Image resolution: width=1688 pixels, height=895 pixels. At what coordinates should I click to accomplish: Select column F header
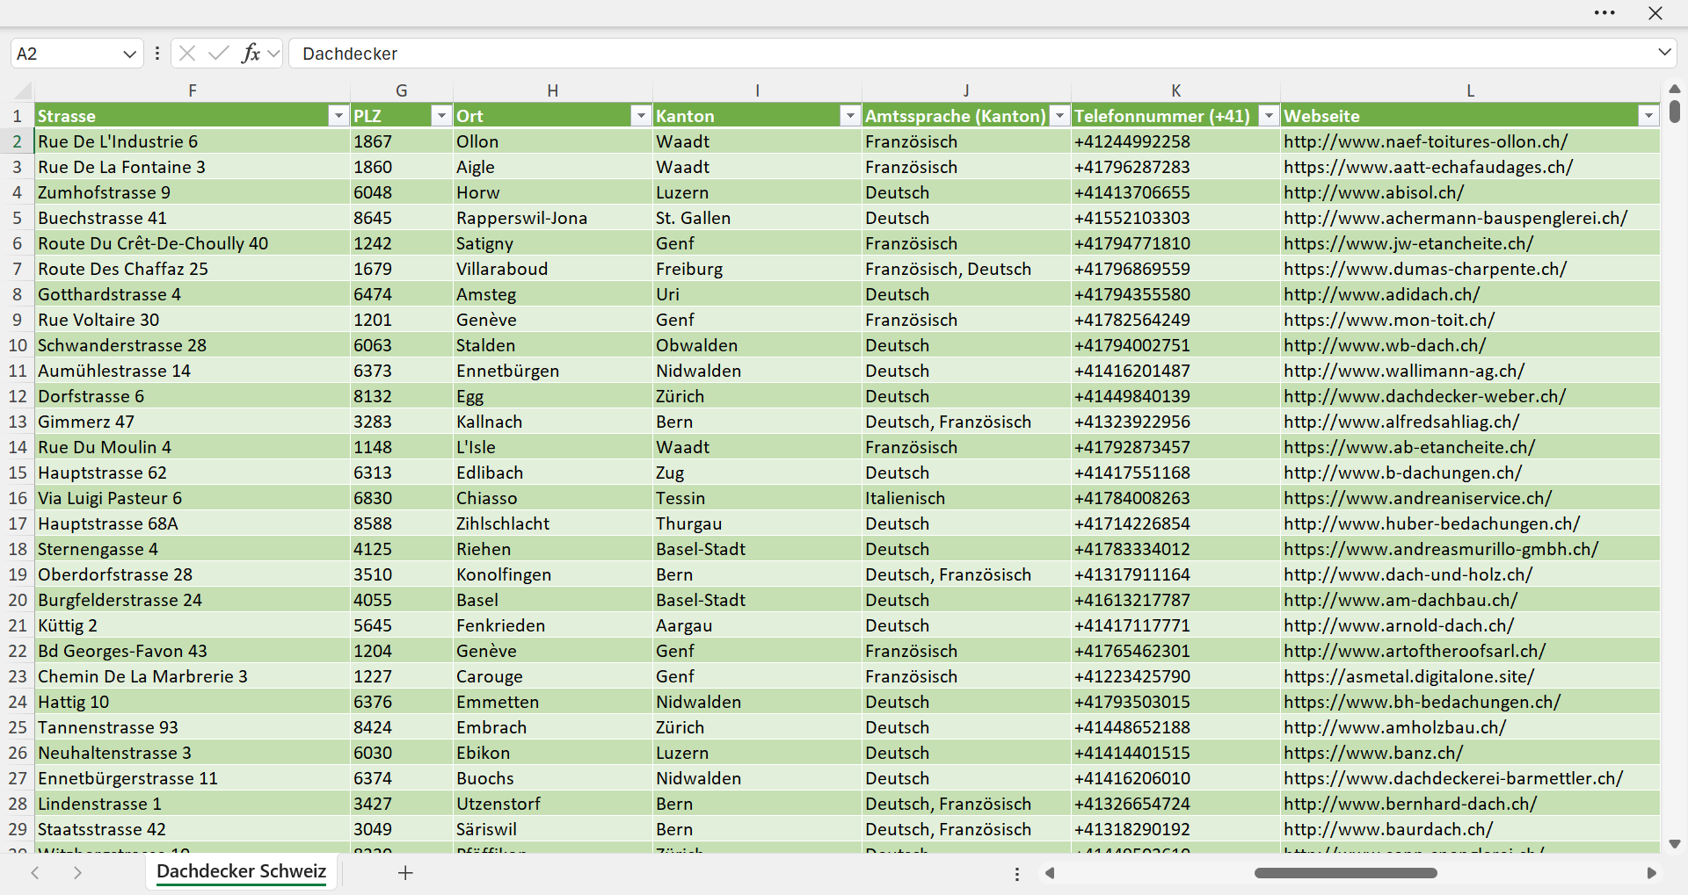click(193, 90)
